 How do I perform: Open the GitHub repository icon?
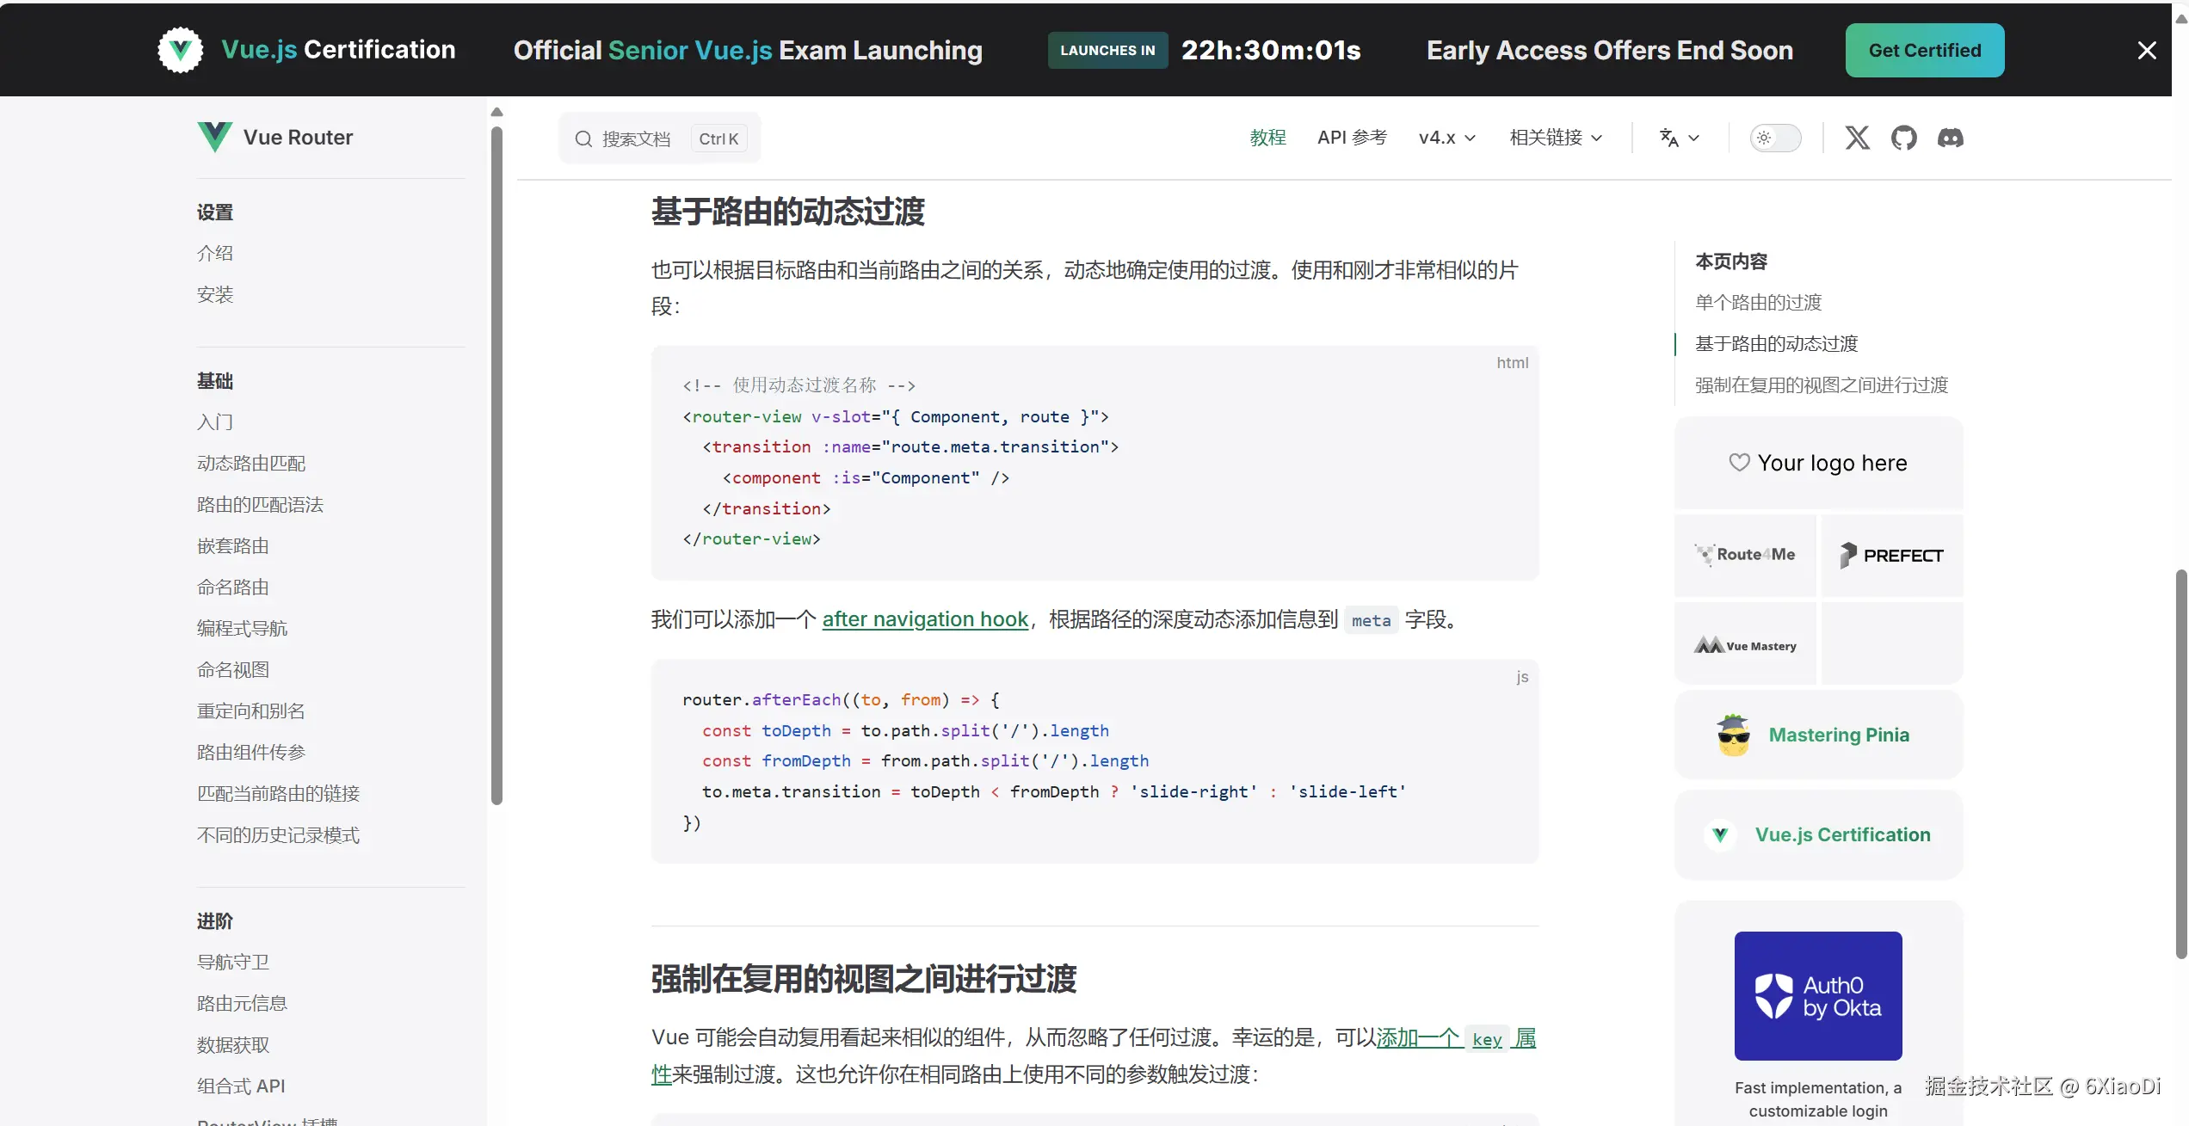pos(1903,138)
